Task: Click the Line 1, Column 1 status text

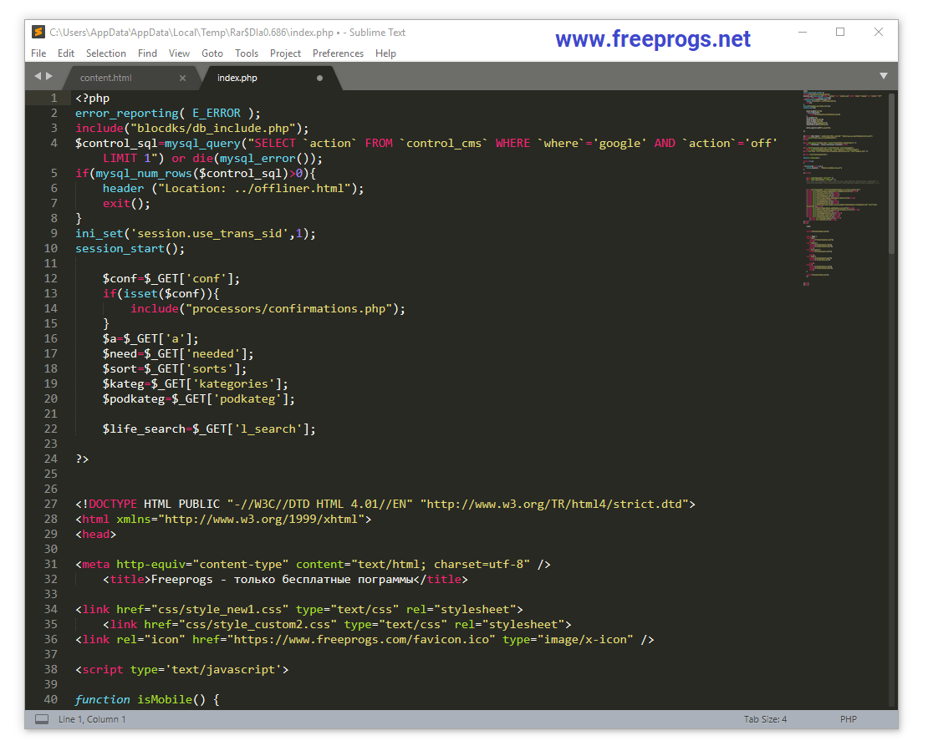Action: tap(92, 719)
